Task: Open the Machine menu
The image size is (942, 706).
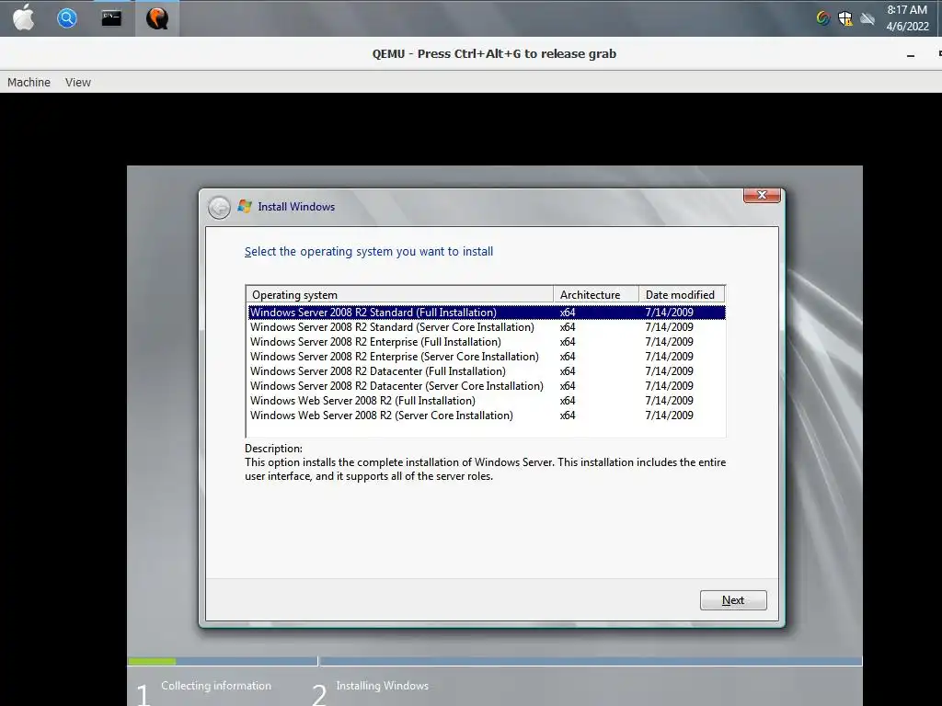Action: coord(29,82)
